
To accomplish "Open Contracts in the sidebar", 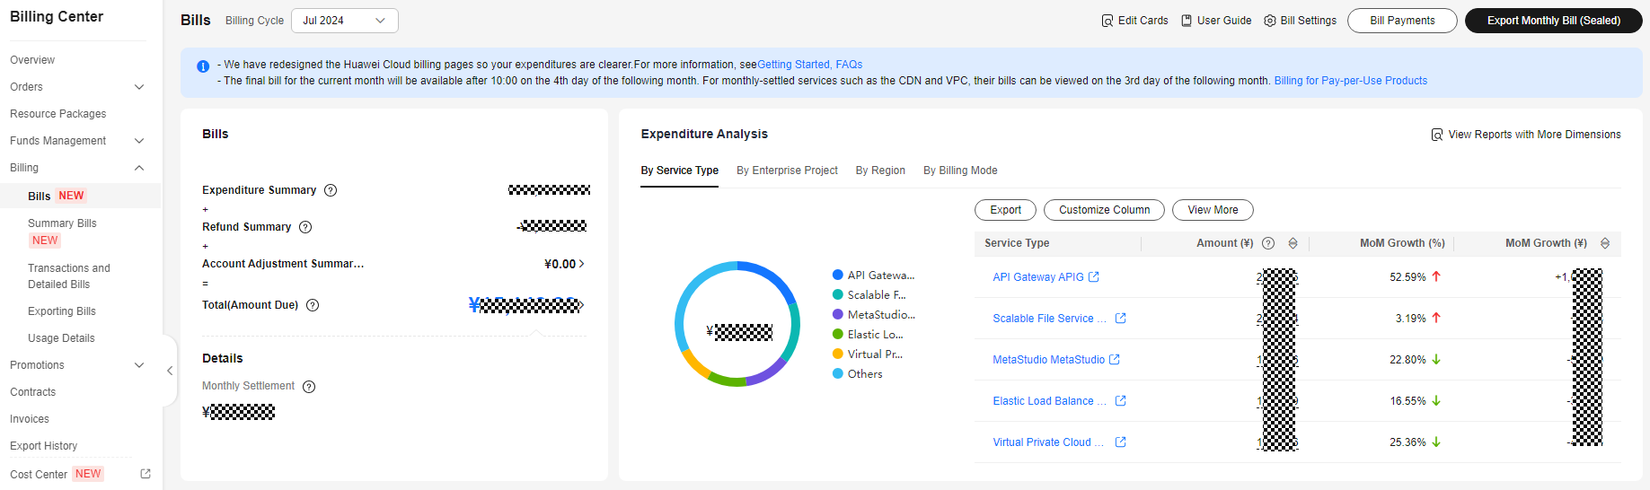I will point(32,392).
